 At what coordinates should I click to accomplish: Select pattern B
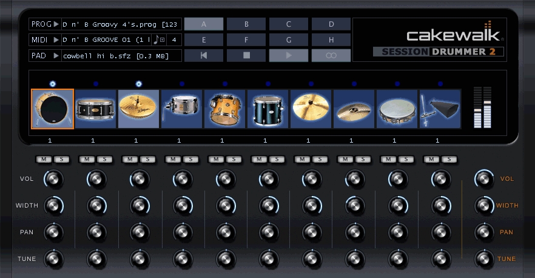pos(246,24)
